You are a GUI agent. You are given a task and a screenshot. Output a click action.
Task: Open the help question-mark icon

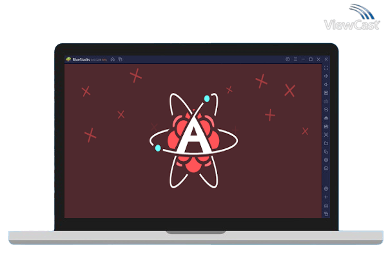(287, 59)
